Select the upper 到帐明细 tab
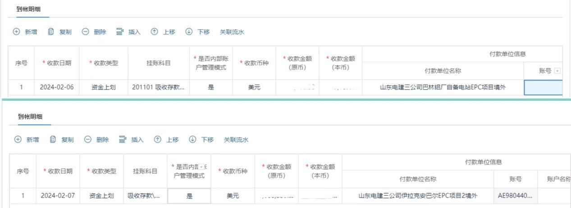The width and height of the screenshot is (571, 208). pyautogui.click(x=28, y=9)
